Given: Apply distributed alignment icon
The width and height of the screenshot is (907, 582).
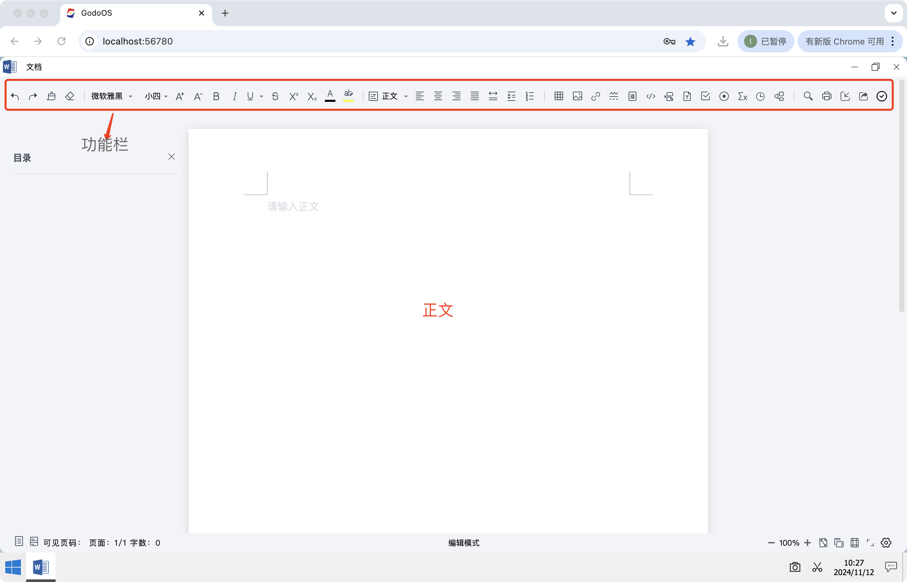Looking at the screenshot, I should point(493,96).
